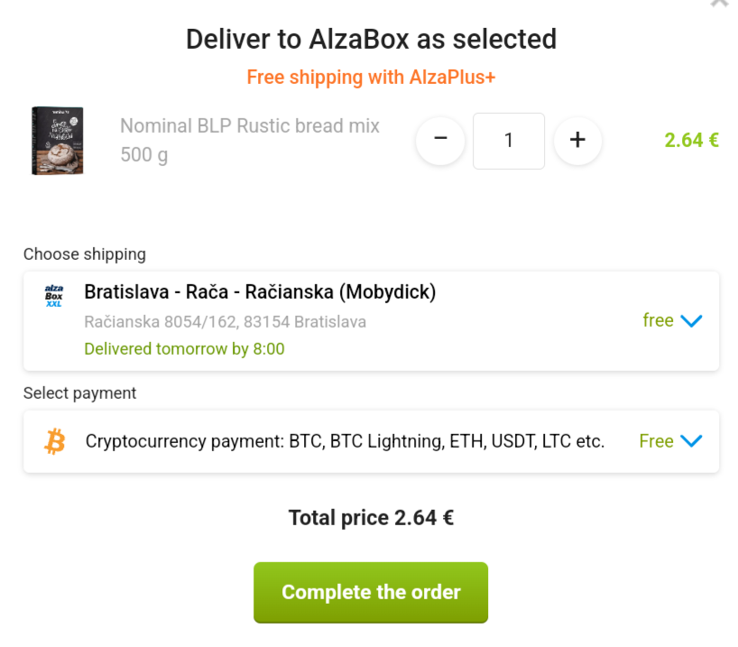The image size is (738, 647).
Task: Click the Delivered tomorrow by 8:00 note
Action: pyautogui.click(x=184, y=349)
